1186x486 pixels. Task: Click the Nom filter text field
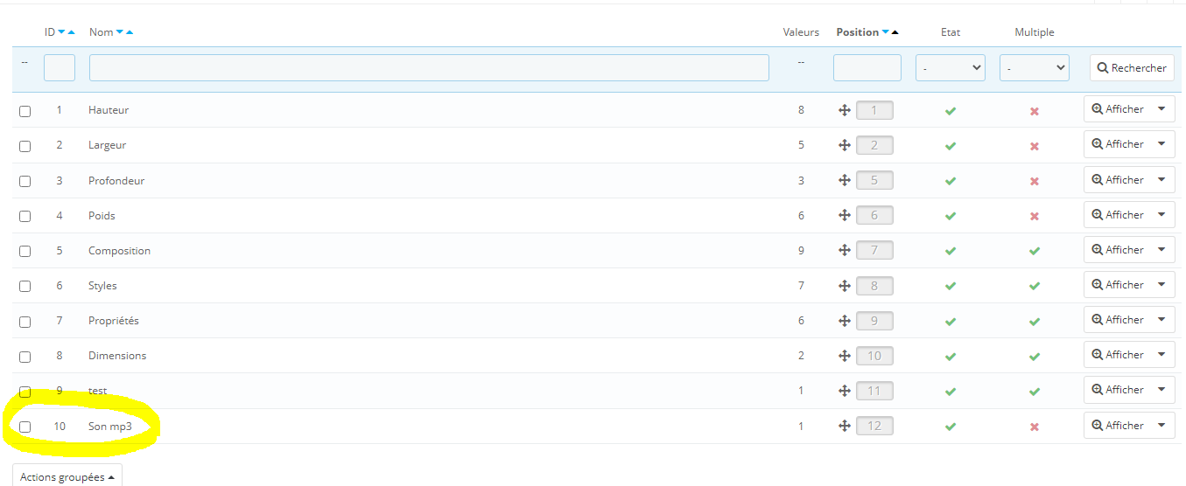point(429,67)
